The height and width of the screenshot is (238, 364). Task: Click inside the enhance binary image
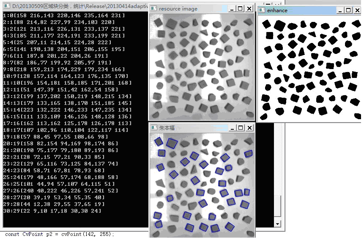tap(310, 69)
